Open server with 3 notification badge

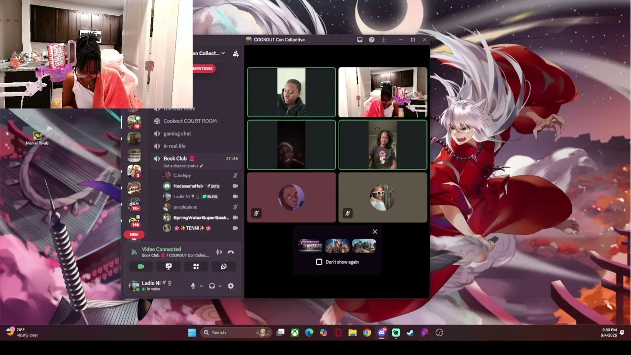point(134,171)
